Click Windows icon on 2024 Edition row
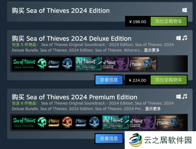The image size is (196, 149). [185, 10]
